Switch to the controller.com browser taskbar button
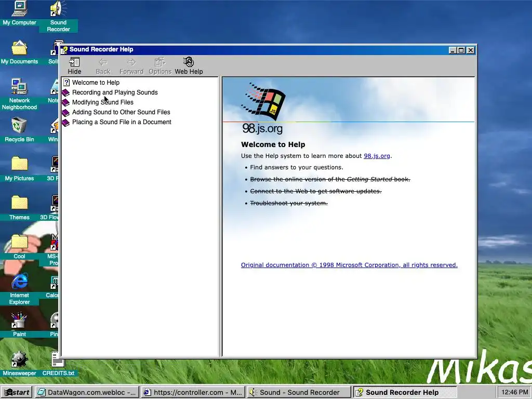The height and width of the screenshot is (399, 532). tap(193, 392)
